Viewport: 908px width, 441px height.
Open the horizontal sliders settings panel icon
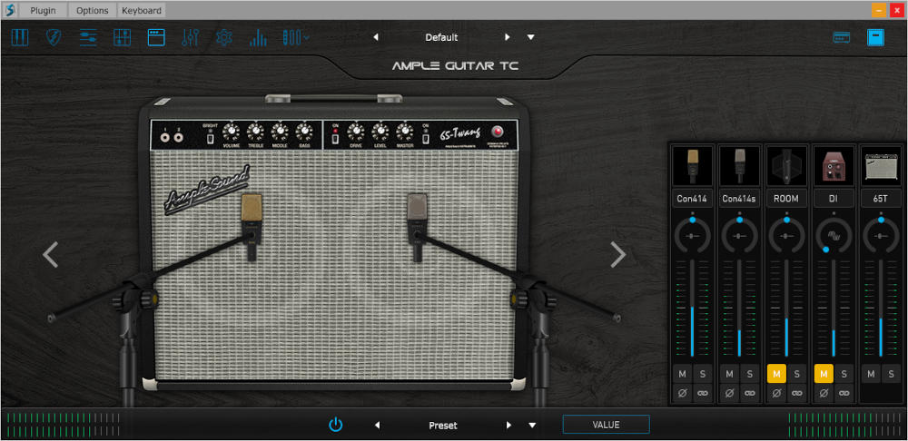88,37
